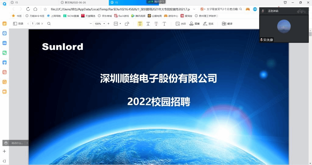Click the browser refresh button
The height and width of the screenshot is (165, 312).
[28, 9]
